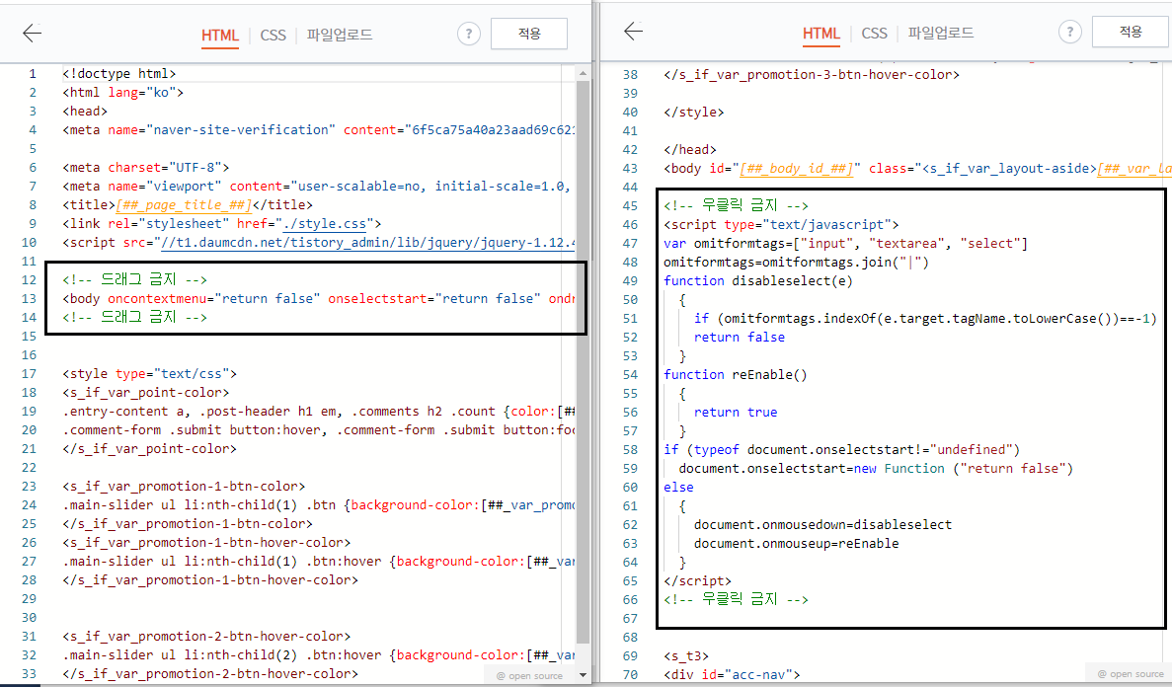
Task: Click the 적용 button in left editor
Action: coord(529,34)
